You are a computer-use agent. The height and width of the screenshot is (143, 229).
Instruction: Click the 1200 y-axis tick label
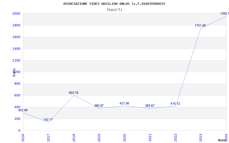coord(16,60)
